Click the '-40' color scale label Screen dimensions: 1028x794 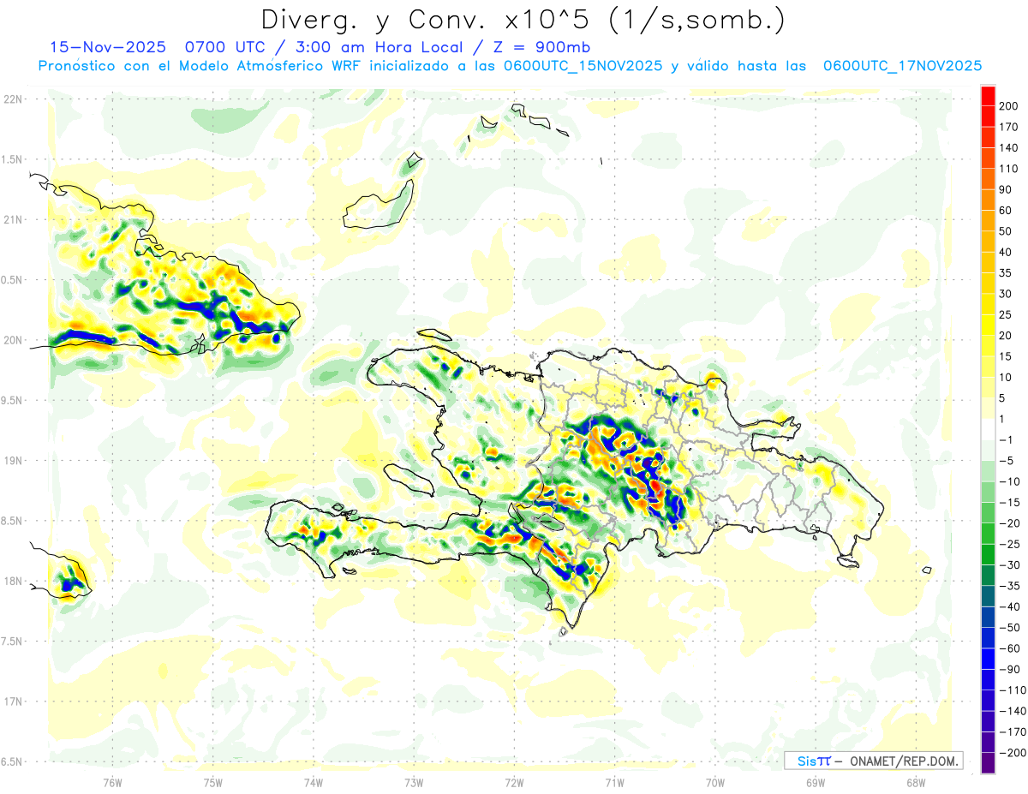(1008, 607)
